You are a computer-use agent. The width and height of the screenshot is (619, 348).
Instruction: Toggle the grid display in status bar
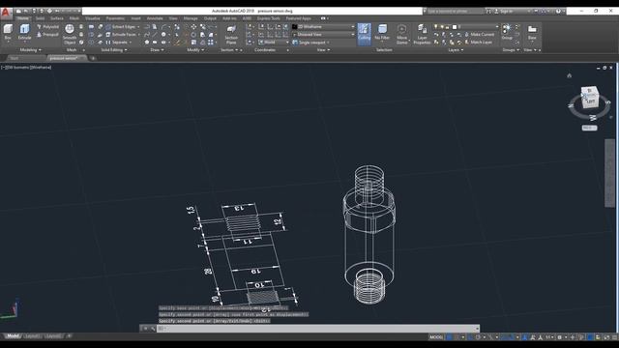click(450, 337)
